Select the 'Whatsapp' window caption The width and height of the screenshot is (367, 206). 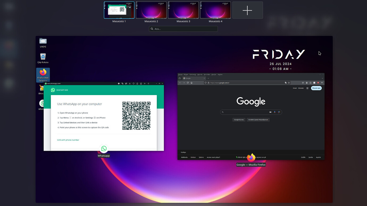104,156
